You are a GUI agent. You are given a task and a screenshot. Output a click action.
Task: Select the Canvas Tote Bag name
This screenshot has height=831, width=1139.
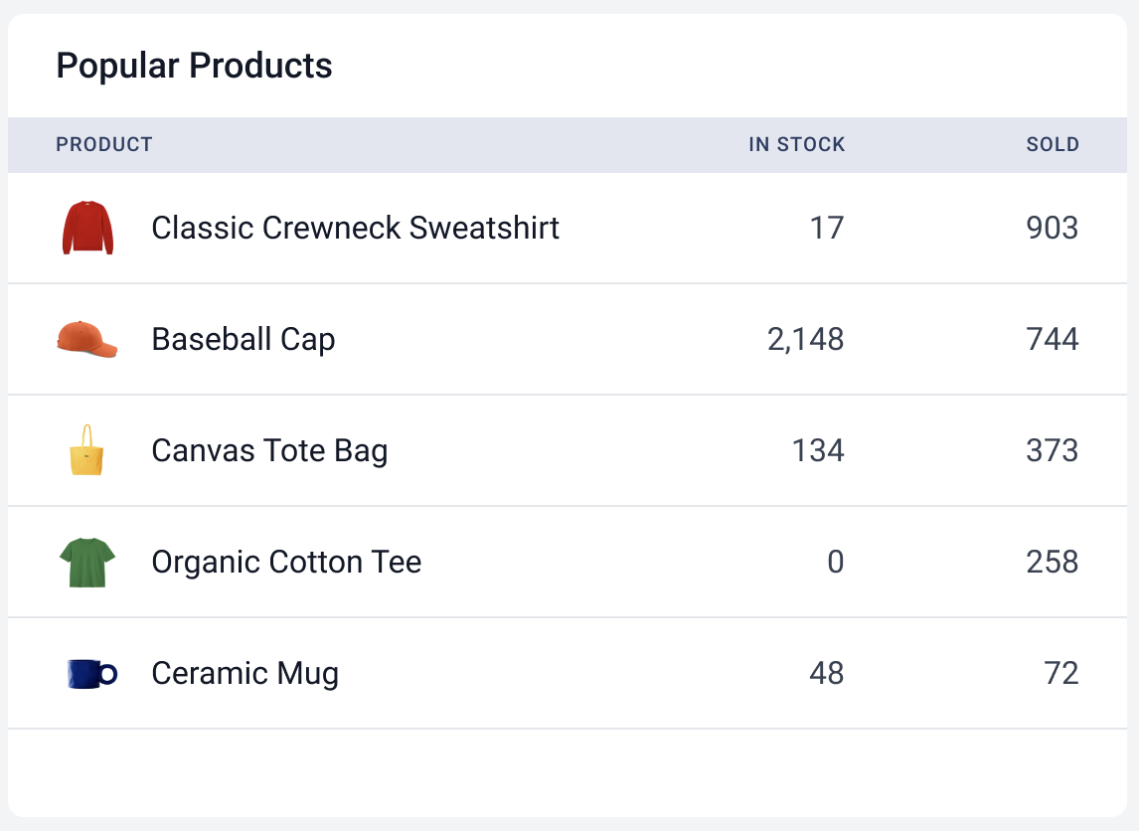(269, 450)
